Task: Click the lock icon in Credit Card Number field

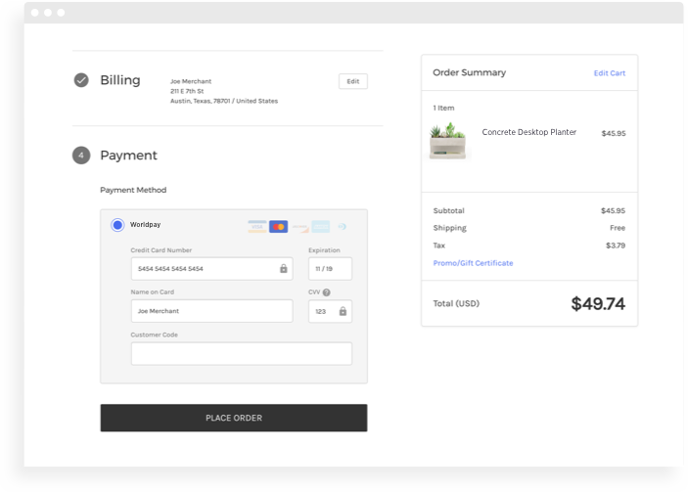Action: point(284,268)
